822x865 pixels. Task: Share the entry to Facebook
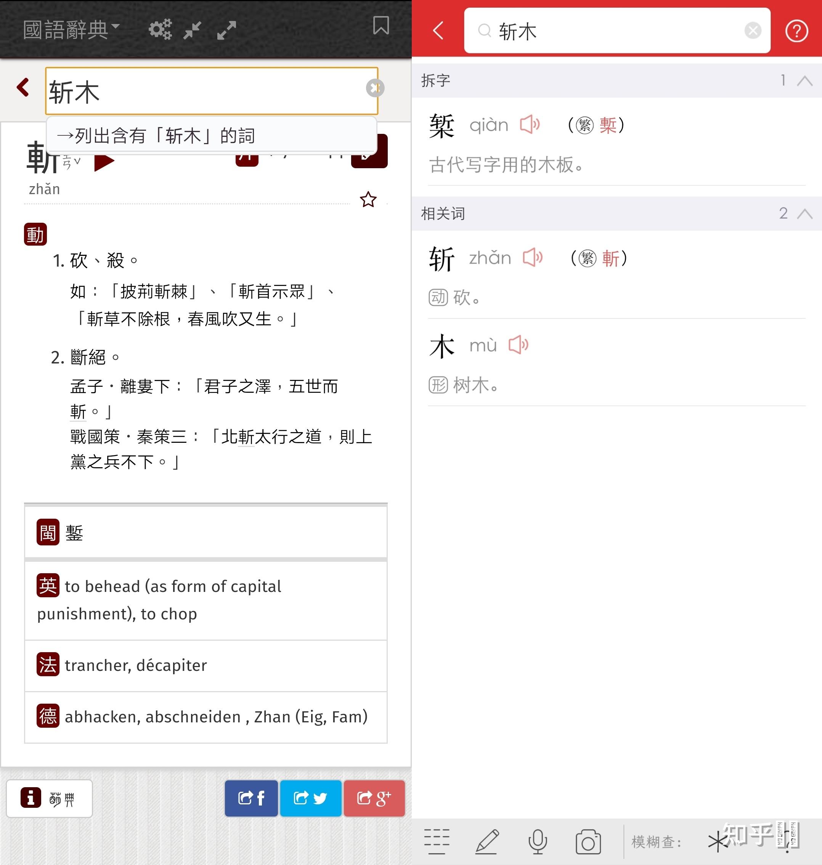(x=251, y=798)
